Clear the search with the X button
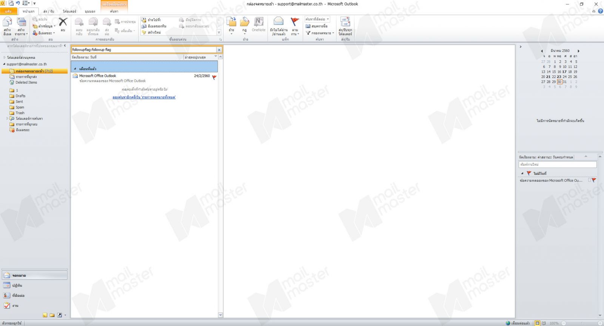604x326 pixels. (219, 50)
